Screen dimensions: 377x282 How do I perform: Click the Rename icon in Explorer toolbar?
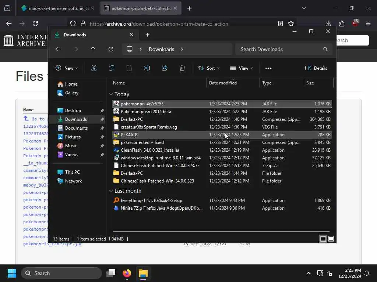(147, 68)
